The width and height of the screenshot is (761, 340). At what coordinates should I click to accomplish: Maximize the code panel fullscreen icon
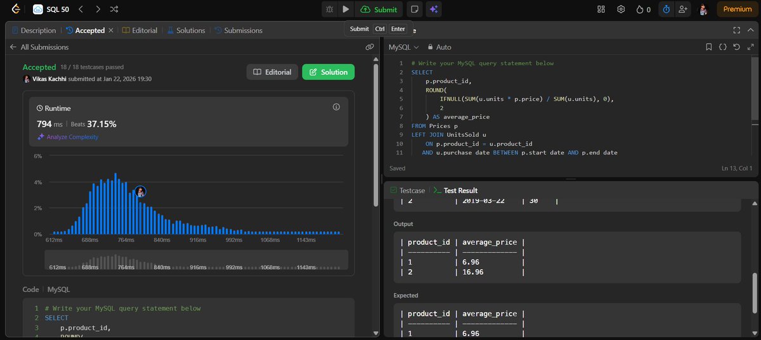click(737, 30)
